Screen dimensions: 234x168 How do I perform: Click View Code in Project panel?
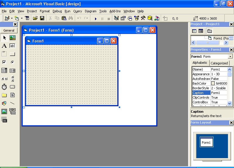point(194,31)
